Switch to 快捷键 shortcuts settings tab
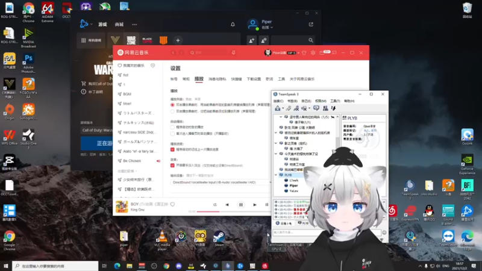This screenshot has height=271, width=482. coord(236,79)
